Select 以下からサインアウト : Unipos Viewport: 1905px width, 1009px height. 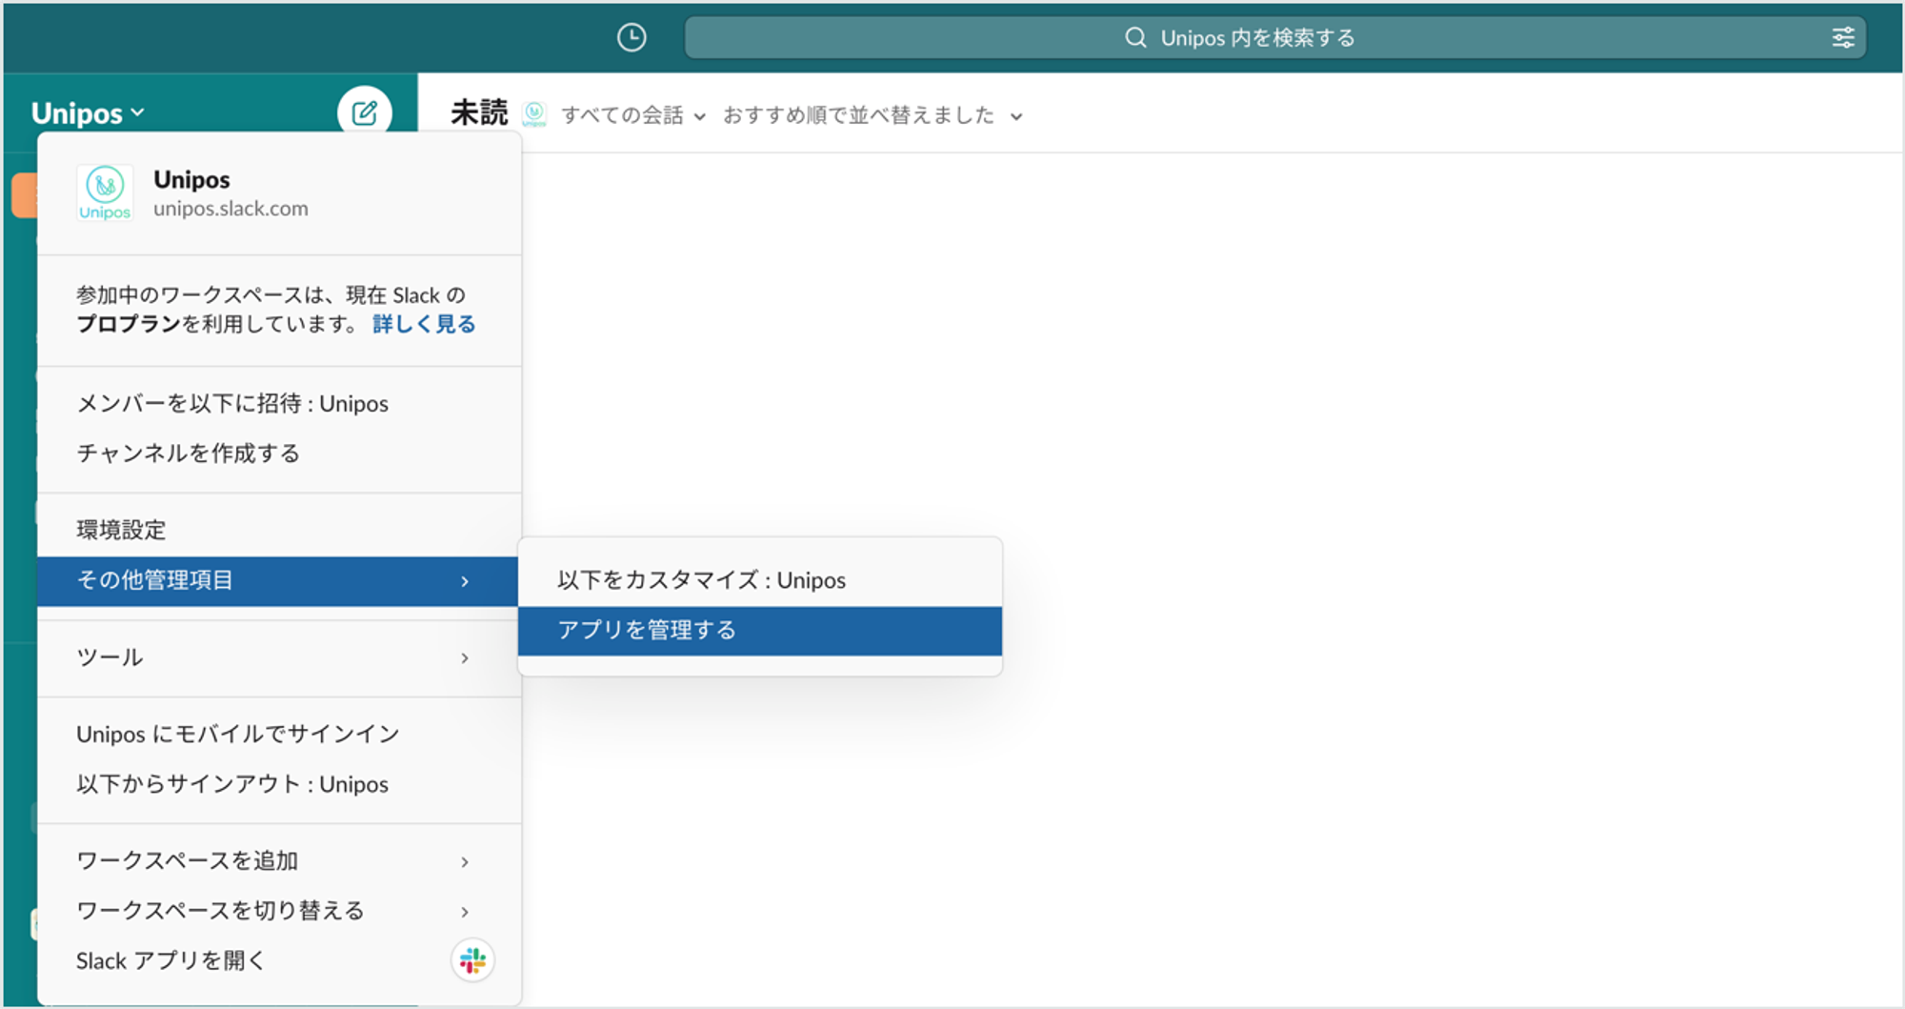point(278,785)
